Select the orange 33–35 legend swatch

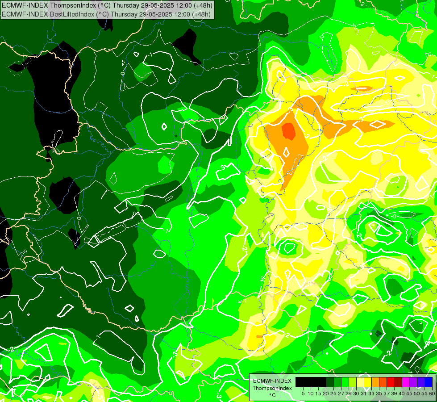pos(375,382)
